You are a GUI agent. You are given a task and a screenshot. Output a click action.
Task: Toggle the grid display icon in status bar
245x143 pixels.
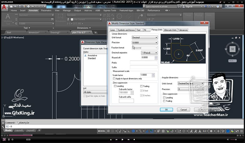108,131
